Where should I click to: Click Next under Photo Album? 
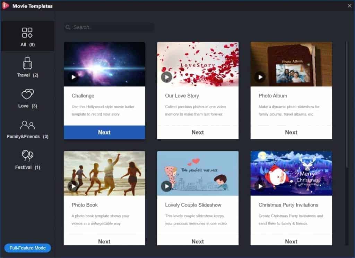coord(291,132)
